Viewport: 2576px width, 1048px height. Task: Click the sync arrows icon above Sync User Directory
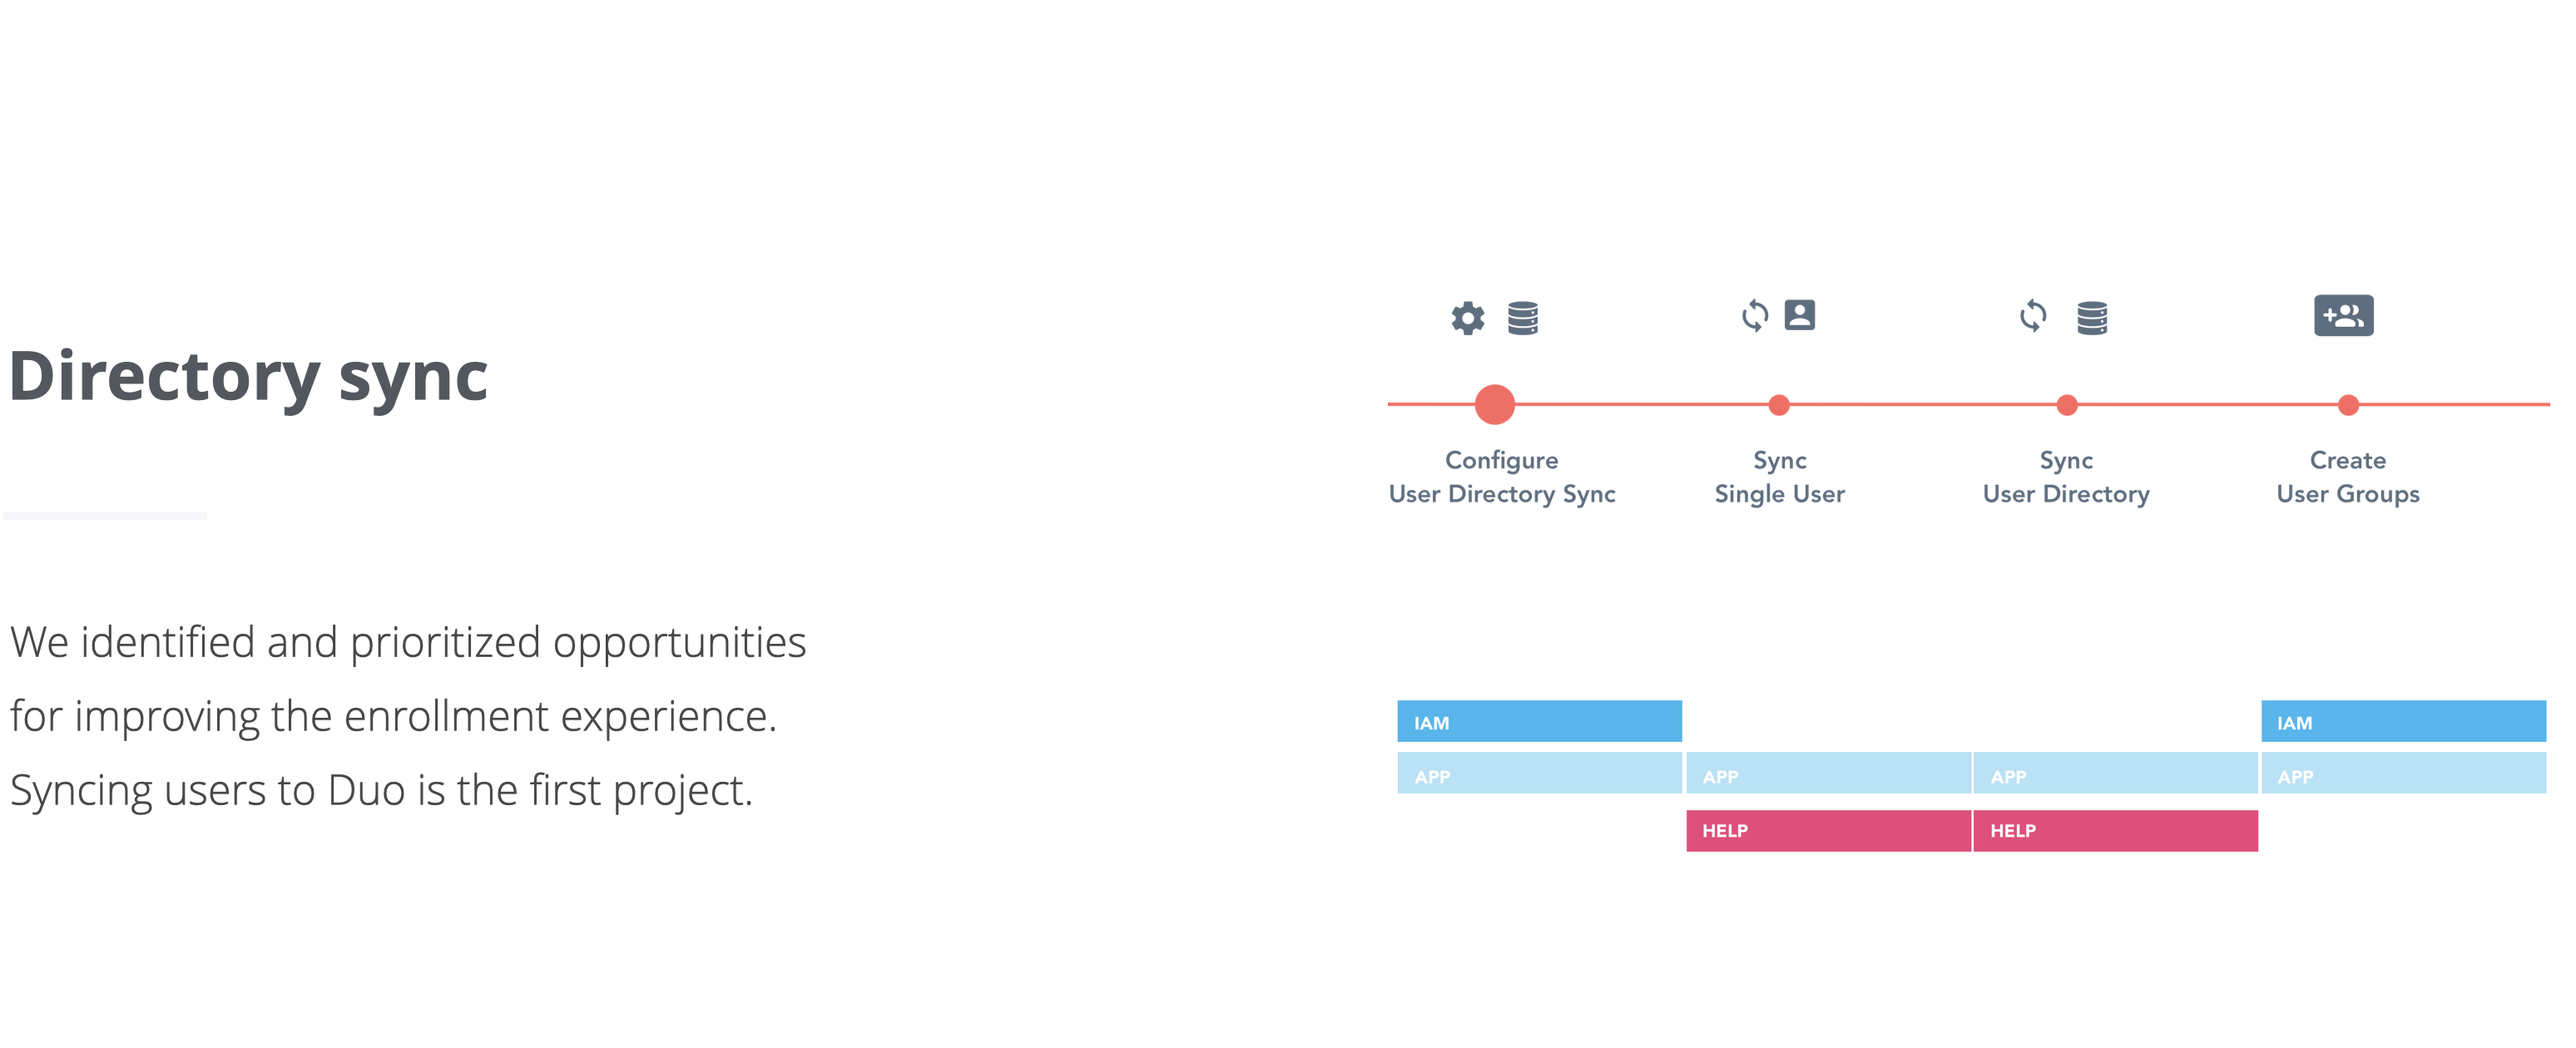(x=2032, y=316)
